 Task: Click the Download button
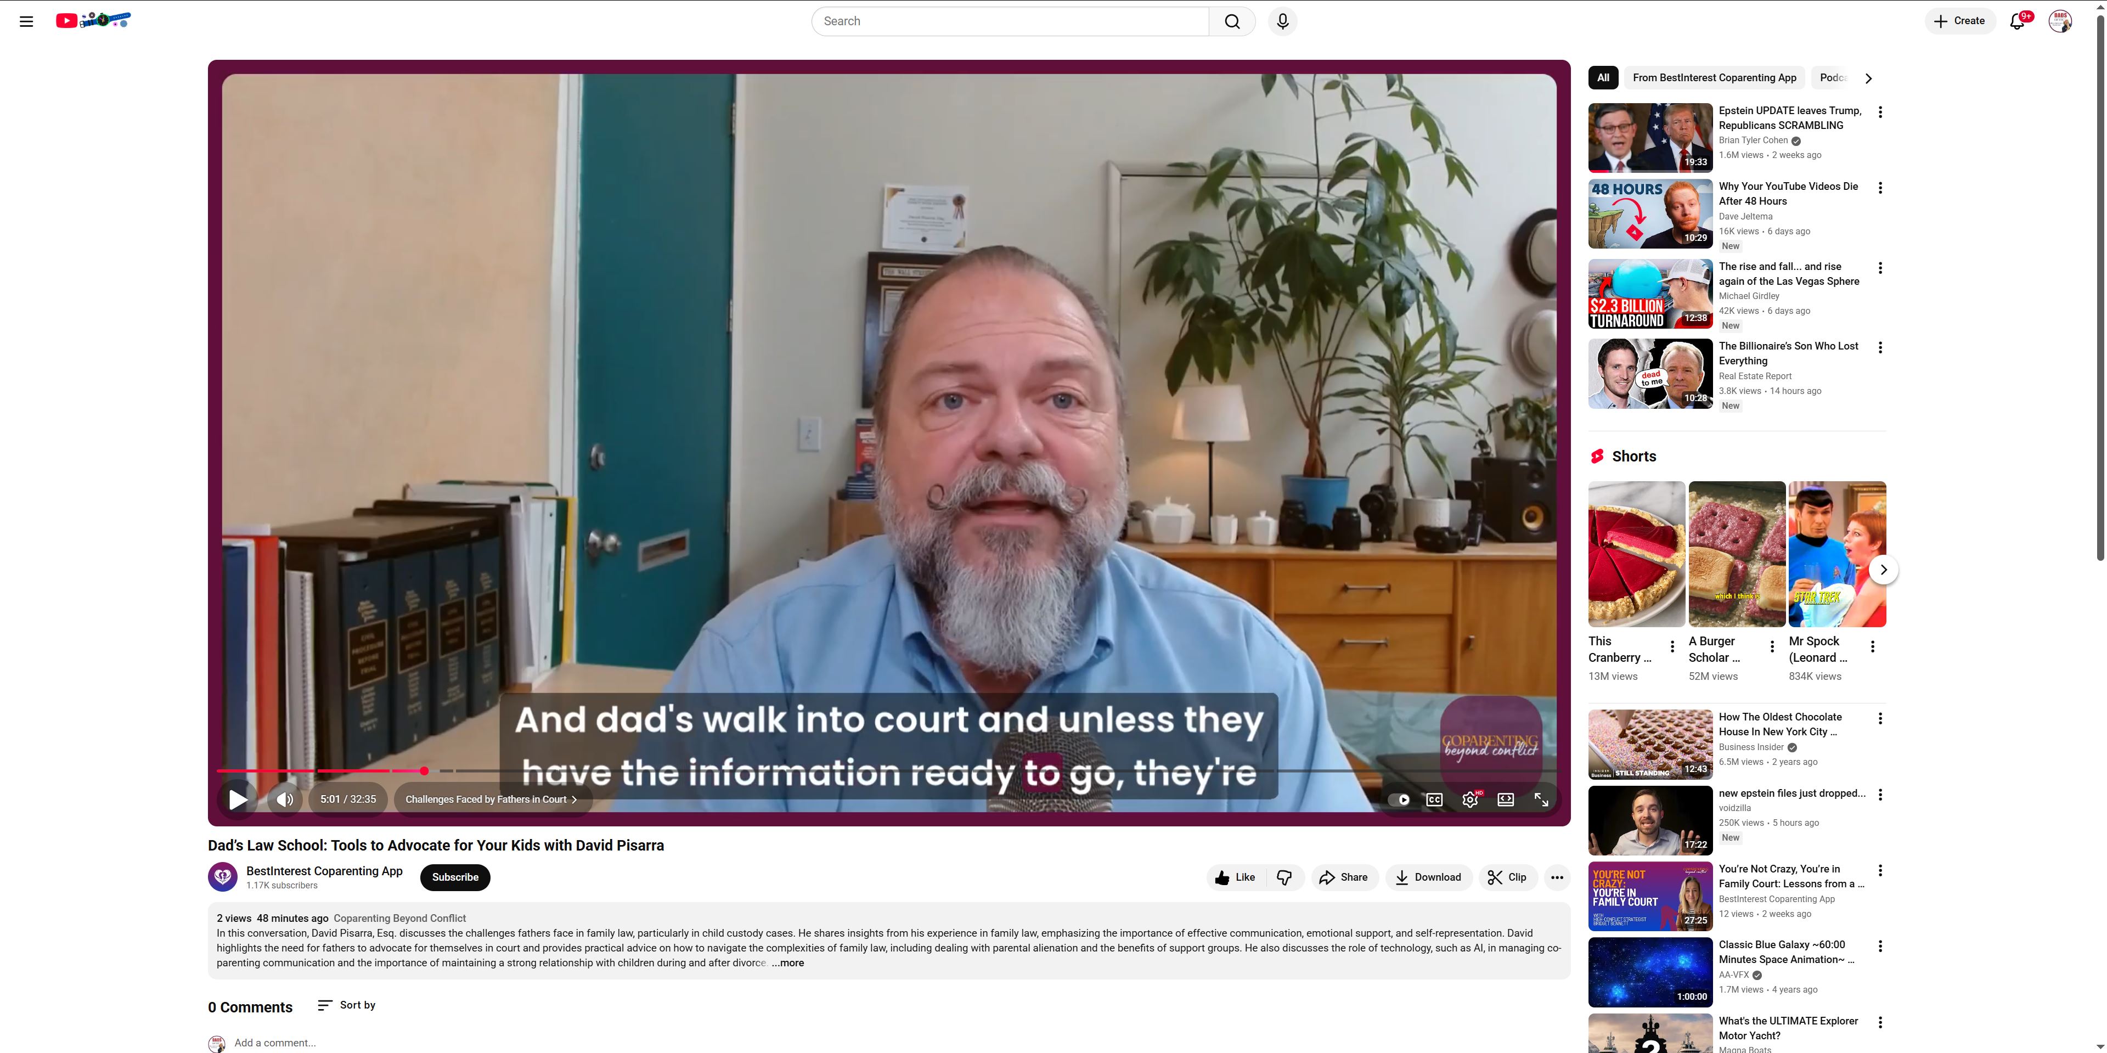point(1428,877)
